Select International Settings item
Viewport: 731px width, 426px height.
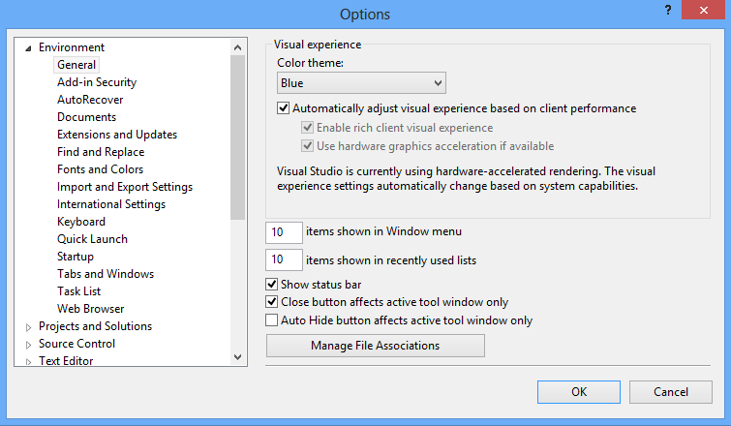111,204
